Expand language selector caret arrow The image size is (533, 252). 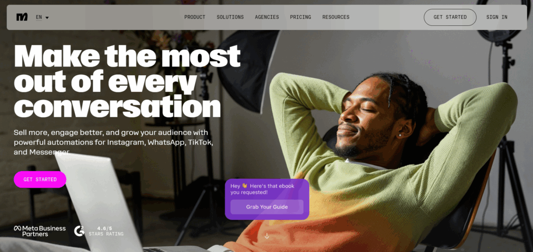click(47, 18)
